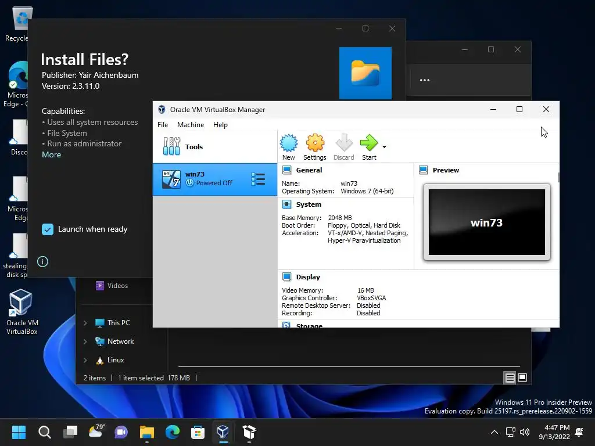Image resolution: width=595 pixels, height=446 pixels.
Task: Expand the This PC tree node
Action: 85,323
